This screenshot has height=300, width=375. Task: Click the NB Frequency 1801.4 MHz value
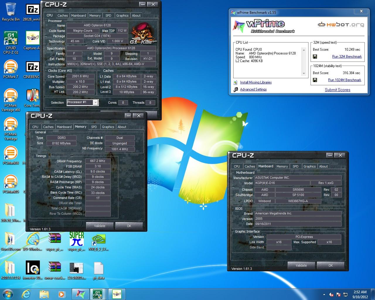click(120, 149)
